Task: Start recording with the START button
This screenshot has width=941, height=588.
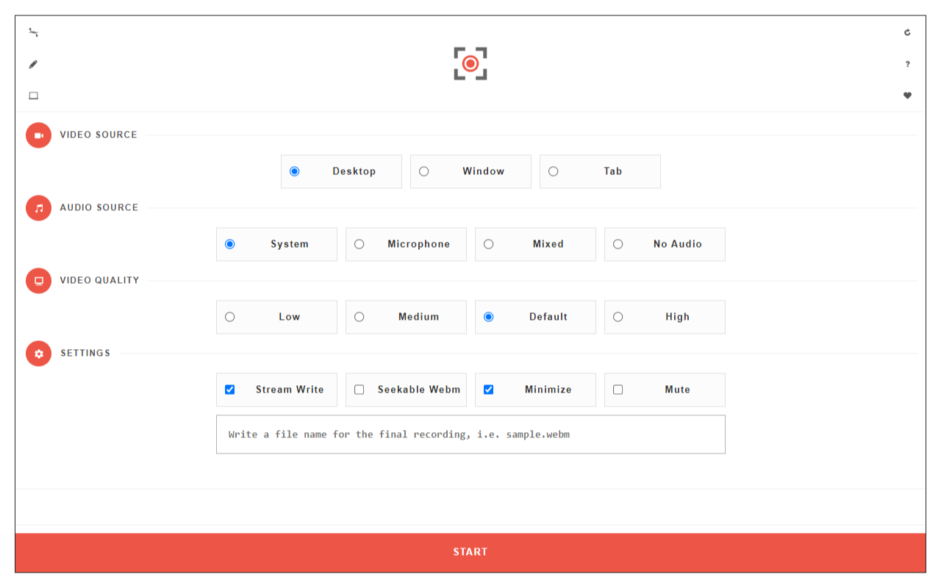Action: (470, 552)
